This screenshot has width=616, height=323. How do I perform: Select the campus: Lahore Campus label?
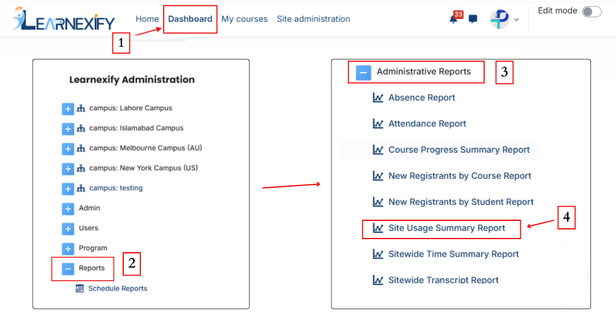point(131,108)
